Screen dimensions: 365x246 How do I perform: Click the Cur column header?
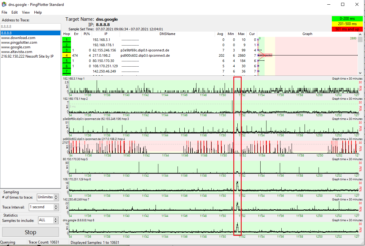[252, 34]
